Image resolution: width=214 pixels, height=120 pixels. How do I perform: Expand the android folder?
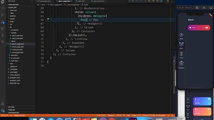click(13, 16)
